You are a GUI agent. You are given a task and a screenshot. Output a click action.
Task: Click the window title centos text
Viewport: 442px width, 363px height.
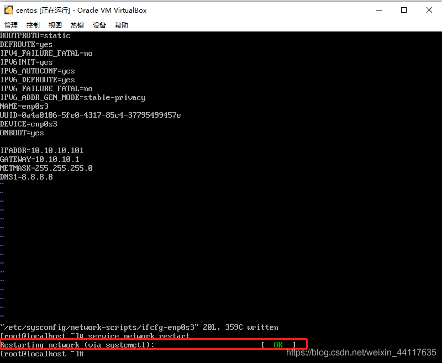pos(27,10)
